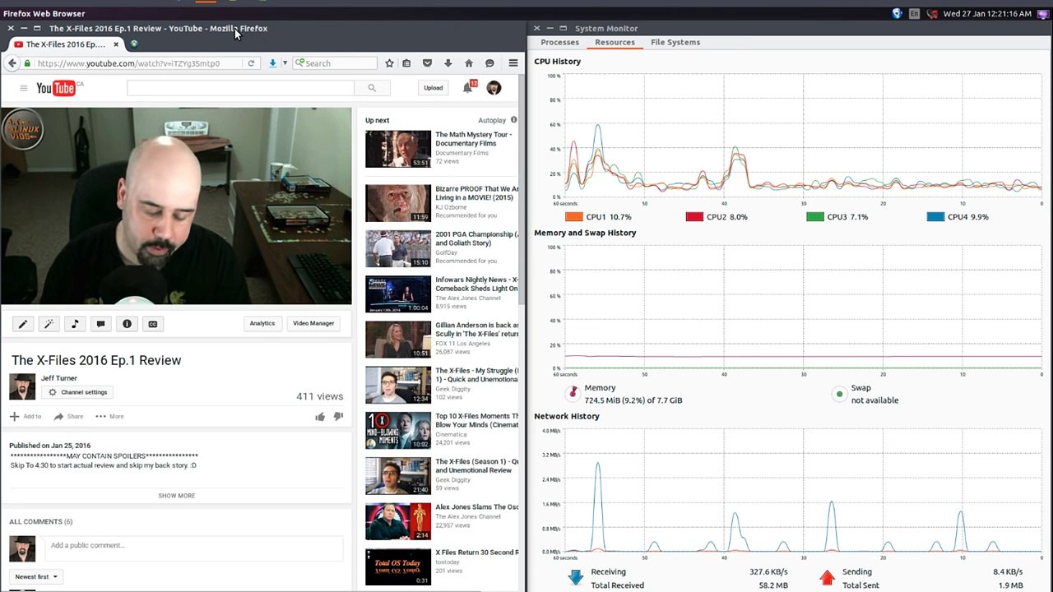
Task: Click Autoplay info icon
Action: 513,120
